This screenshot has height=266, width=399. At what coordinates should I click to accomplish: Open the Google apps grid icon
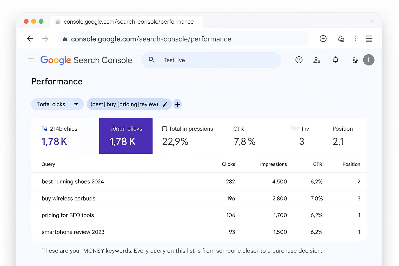[355, 60]
